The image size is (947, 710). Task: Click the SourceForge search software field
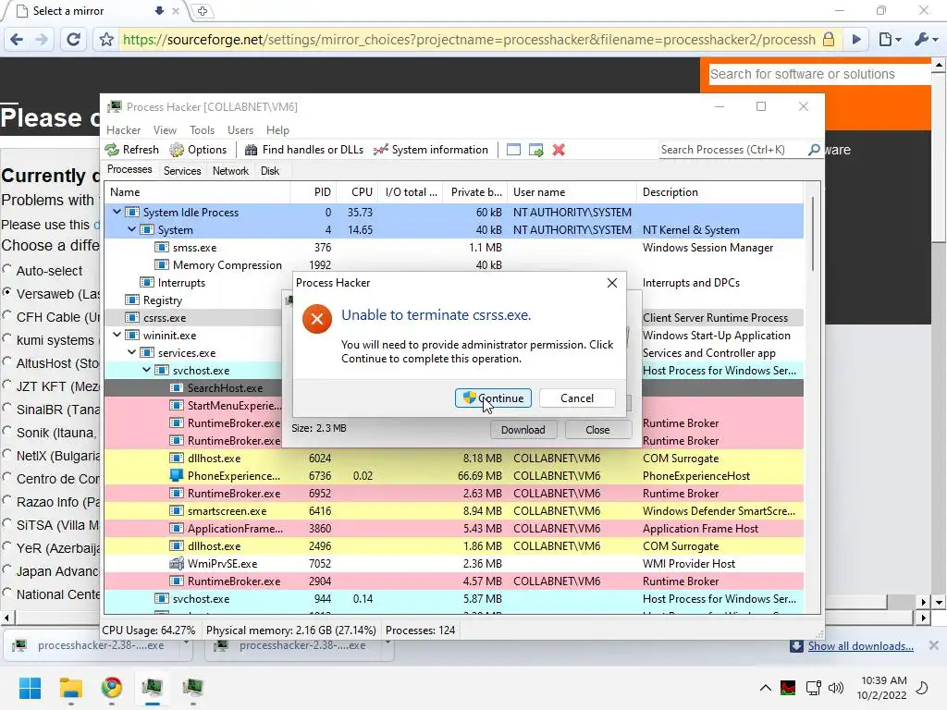pos(819,74)
